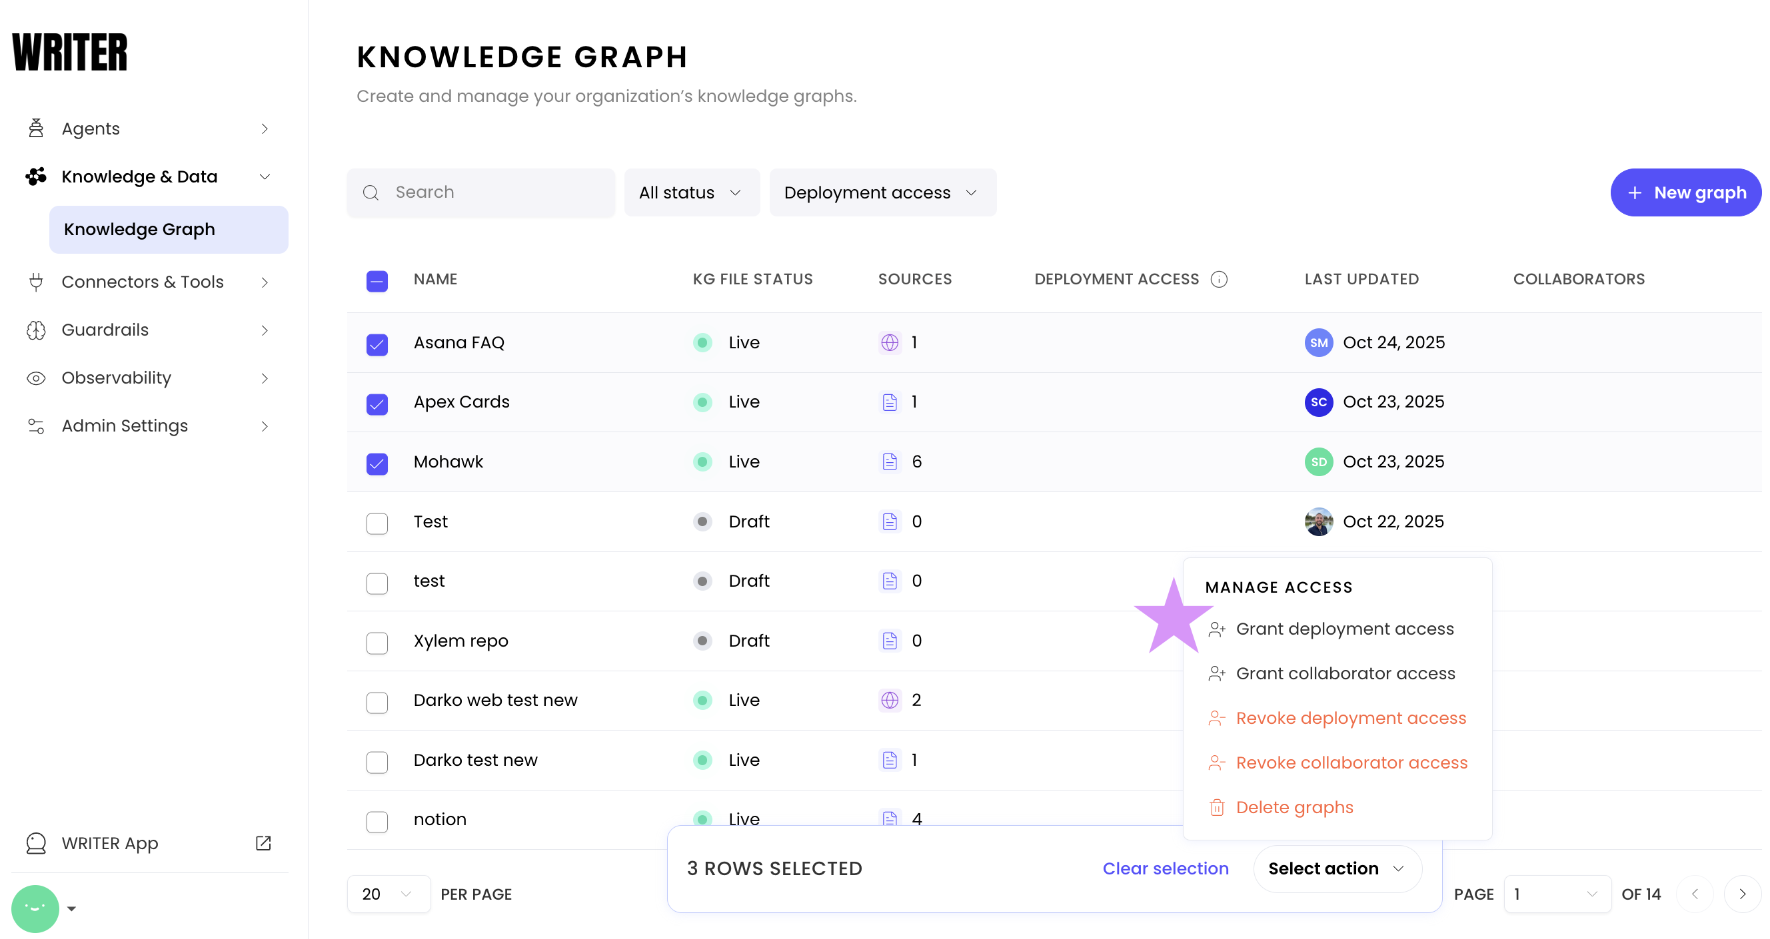Image resolution: width=1770 pixels, height=939 pixels.
Task: Choose Grant deployment access menu item
Action: [1344, 629]
